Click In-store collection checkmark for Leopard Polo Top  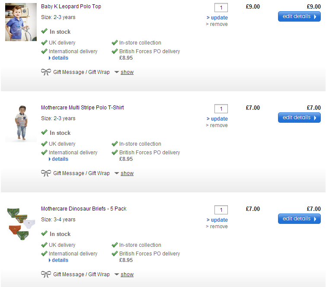(115, 43)
